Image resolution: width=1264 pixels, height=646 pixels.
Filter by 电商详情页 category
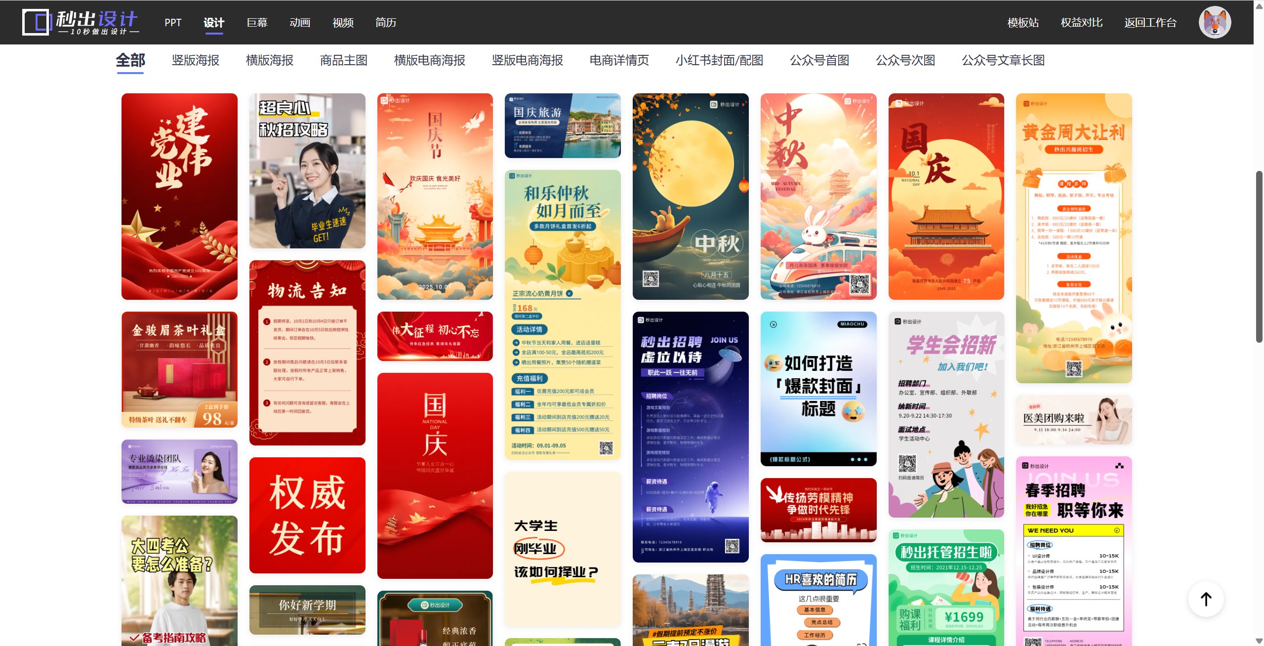pyautogui.click(x=619, y=60)
